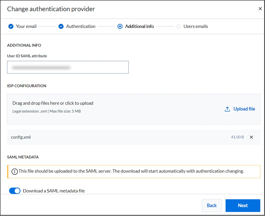Click the Legal extension .xml hint text
This screenshot has width=265, height=216.
click(x=46, y=111)
